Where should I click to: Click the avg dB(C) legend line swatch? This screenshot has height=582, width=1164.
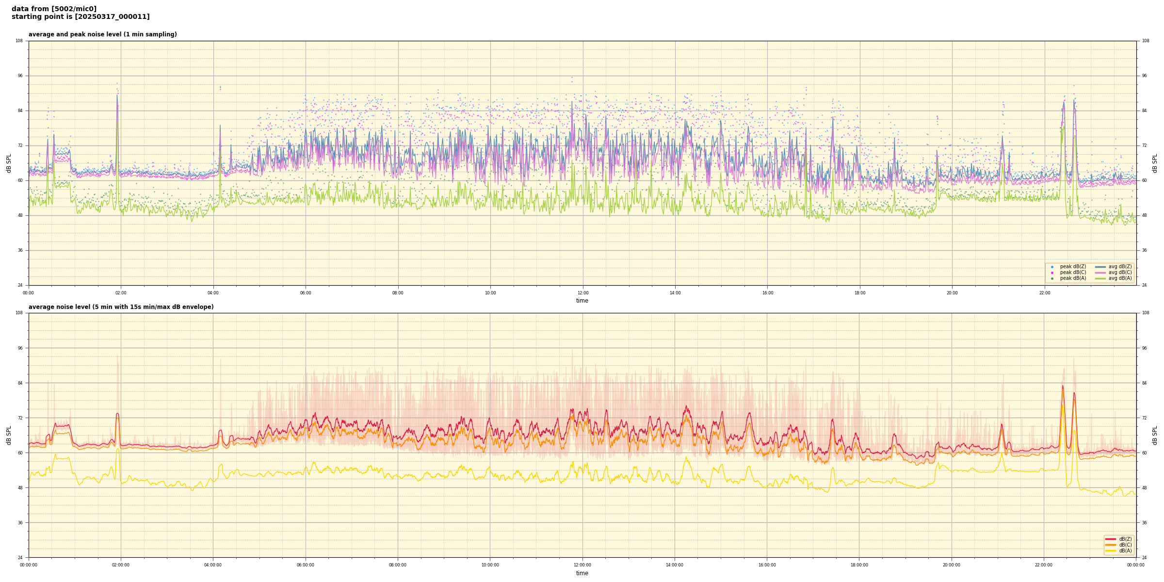click(1100, 273)
